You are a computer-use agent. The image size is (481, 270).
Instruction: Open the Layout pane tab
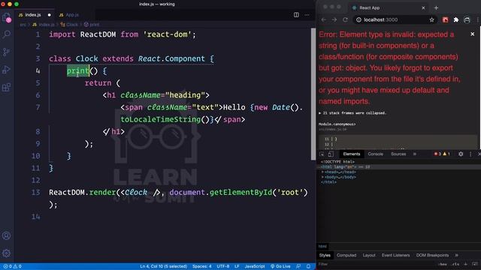coord(369,255)
